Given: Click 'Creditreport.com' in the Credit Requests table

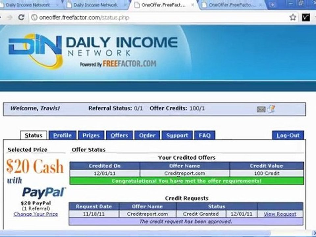Looking at the screenshot, I should click(147, 214).
